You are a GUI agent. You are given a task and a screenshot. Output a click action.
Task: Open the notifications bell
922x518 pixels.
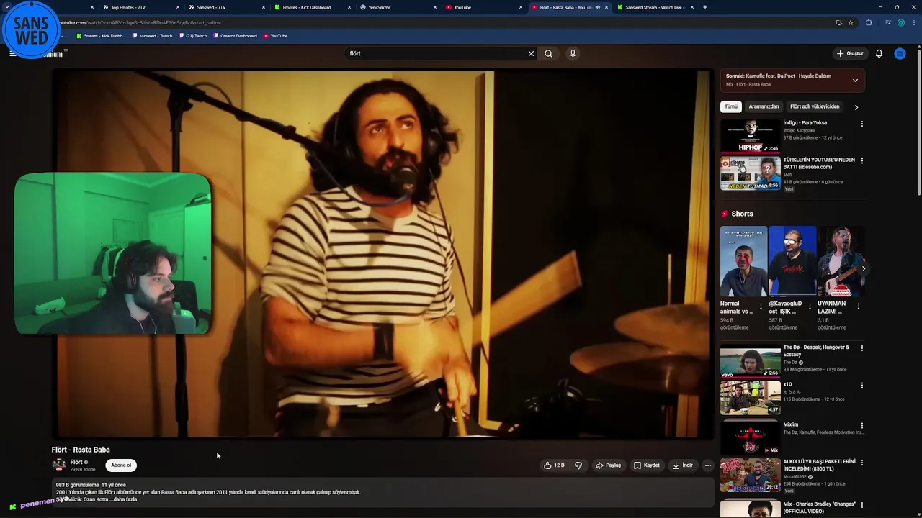click(879, 53)
